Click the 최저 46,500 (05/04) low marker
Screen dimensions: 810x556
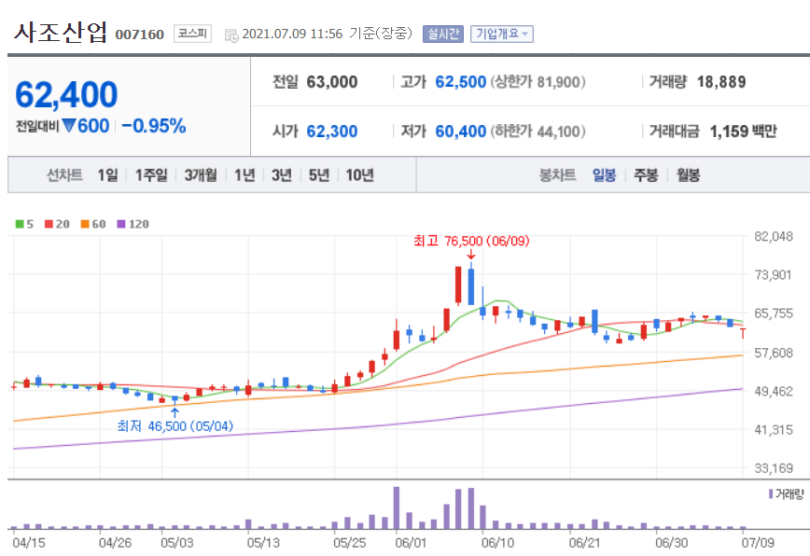175,426
